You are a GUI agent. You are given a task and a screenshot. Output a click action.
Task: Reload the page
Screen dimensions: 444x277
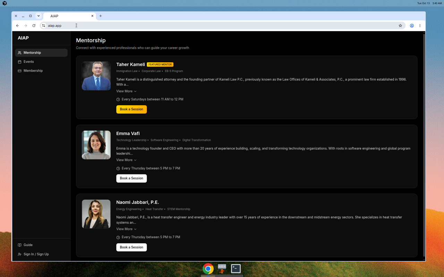coord(34,26)
